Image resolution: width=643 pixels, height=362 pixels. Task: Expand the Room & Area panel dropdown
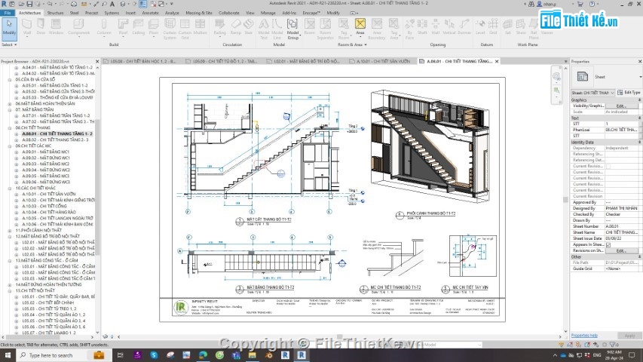click(x=352, y=44)
